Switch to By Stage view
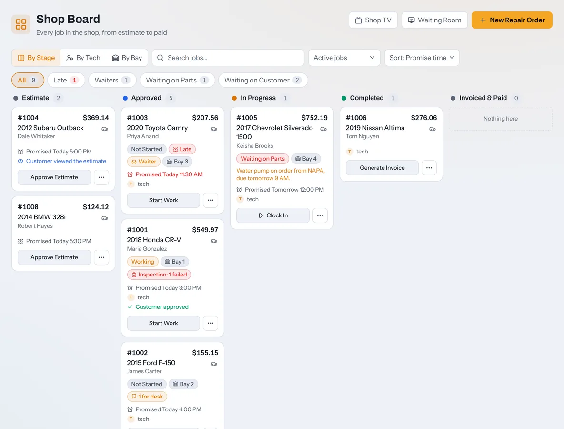This screenshot has width=564, height=429. click(x=36, y=58)
